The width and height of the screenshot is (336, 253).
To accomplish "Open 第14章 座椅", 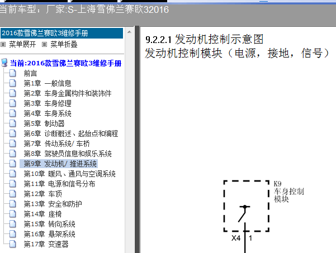I will click(42, 214).
